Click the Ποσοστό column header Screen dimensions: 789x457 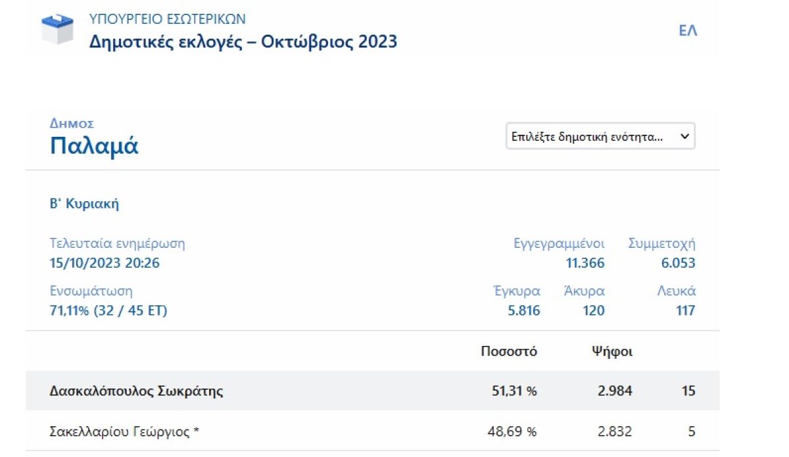point(509,352)
